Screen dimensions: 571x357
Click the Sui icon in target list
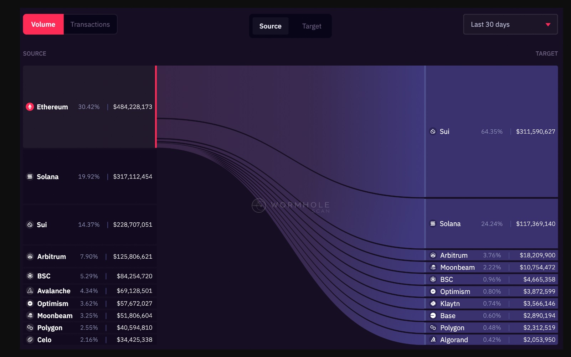pos(433,131)
